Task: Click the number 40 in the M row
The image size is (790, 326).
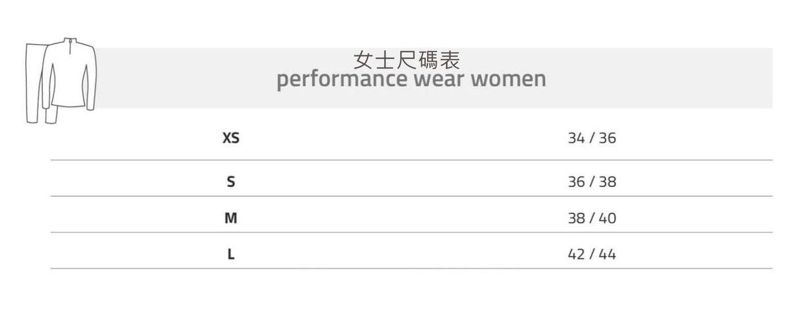Action: [x=608, y=218]
